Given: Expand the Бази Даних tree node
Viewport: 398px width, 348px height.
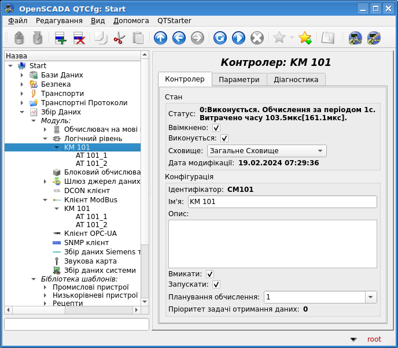Looking at the screenshot, I should coord(22,75).
